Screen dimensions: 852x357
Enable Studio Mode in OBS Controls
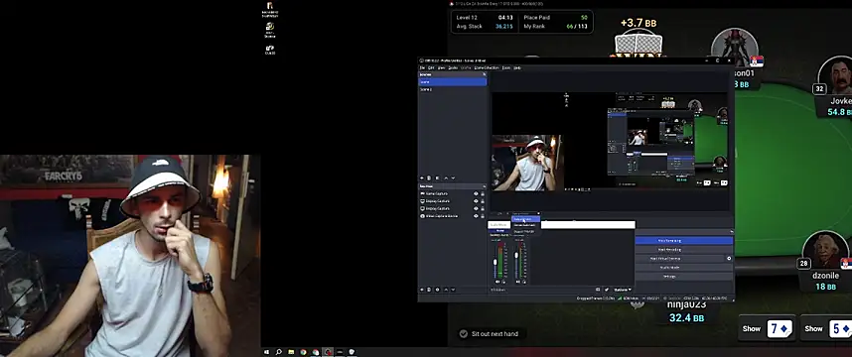pyautogui.click(x=684, y=268)
